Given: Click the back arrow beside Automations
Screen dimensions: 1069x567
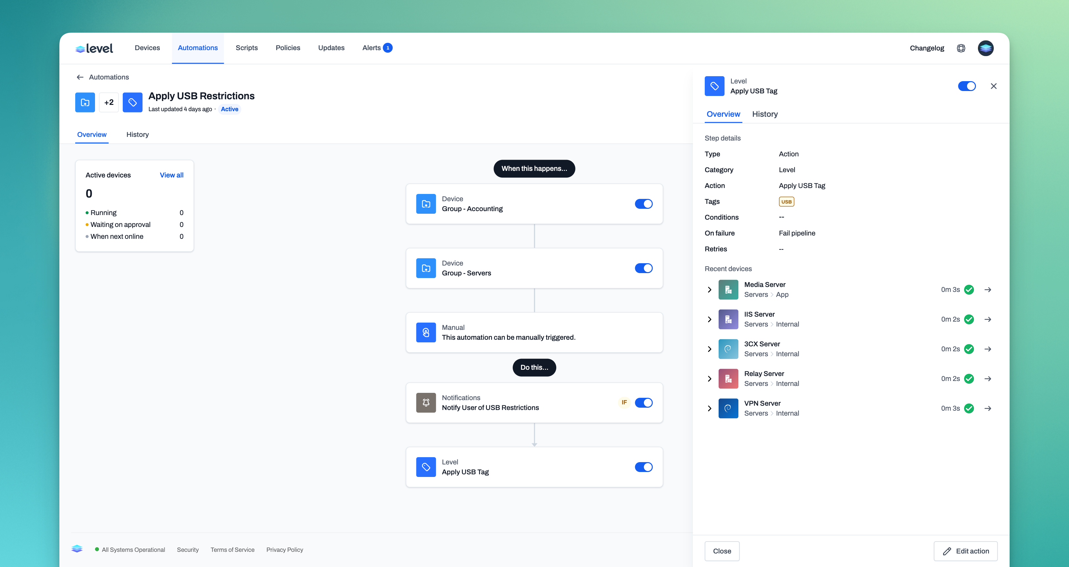Looking at the screenshot, I should 80,77.
